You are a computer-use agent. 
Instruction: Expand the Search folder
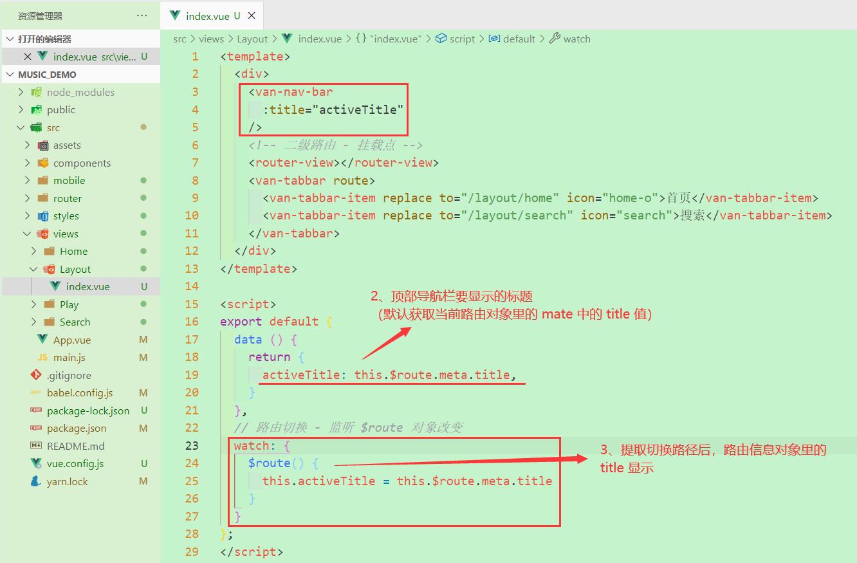(x=33, y=322)
